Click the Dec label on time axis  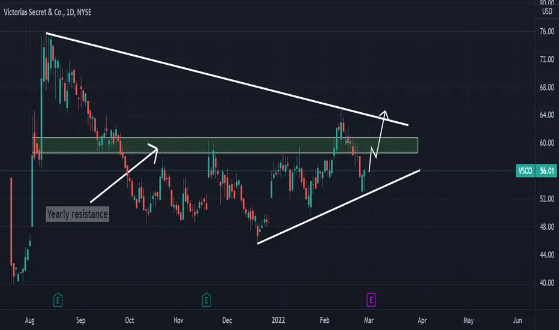coord(227,320)
